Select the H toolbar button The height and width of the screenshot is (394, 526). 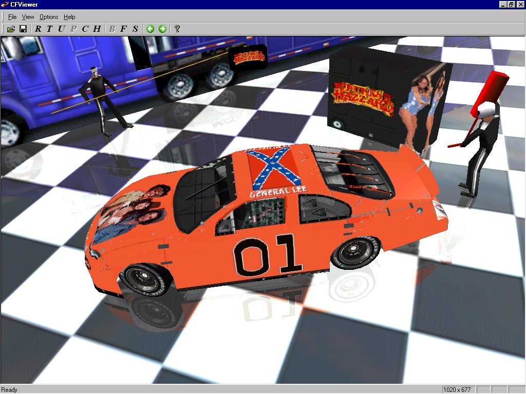(97, 29)
